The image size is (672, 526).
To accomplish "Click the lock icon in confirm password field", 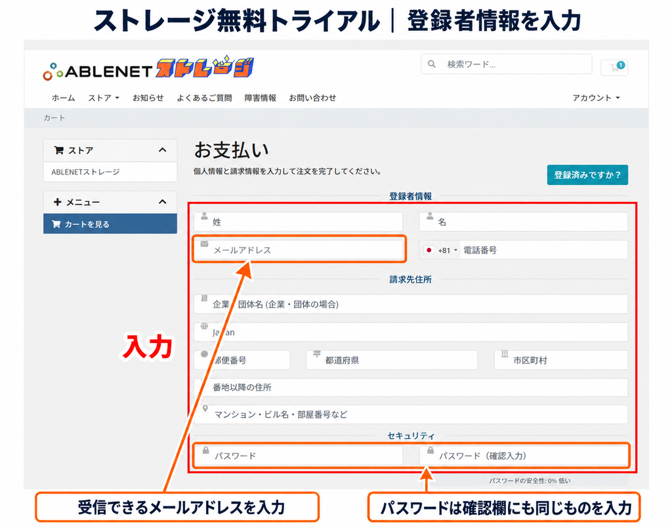I will 430,450.
